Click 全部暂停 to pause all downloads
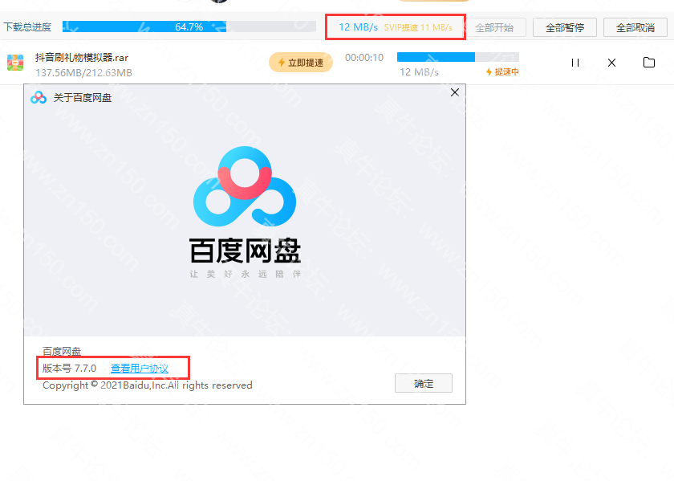This screenshot has height=481, width=674. click(x=565, y=28)
